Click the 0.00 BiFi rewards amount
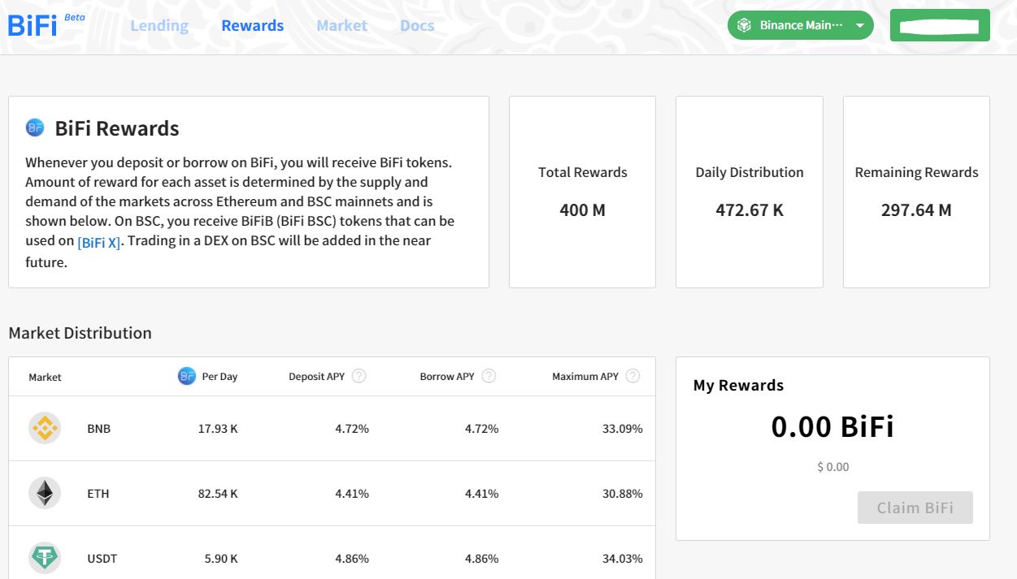Viewport: 1017px width, 579px height. click(832, 426)
